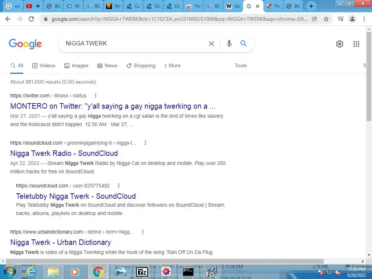
Task: Go to the Google logo homepage
Action: click(x=25, y=44)
